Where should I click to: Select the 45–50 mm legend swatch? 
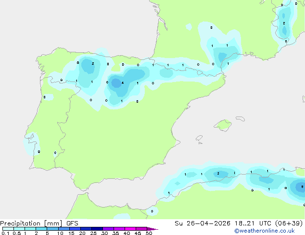141,229
